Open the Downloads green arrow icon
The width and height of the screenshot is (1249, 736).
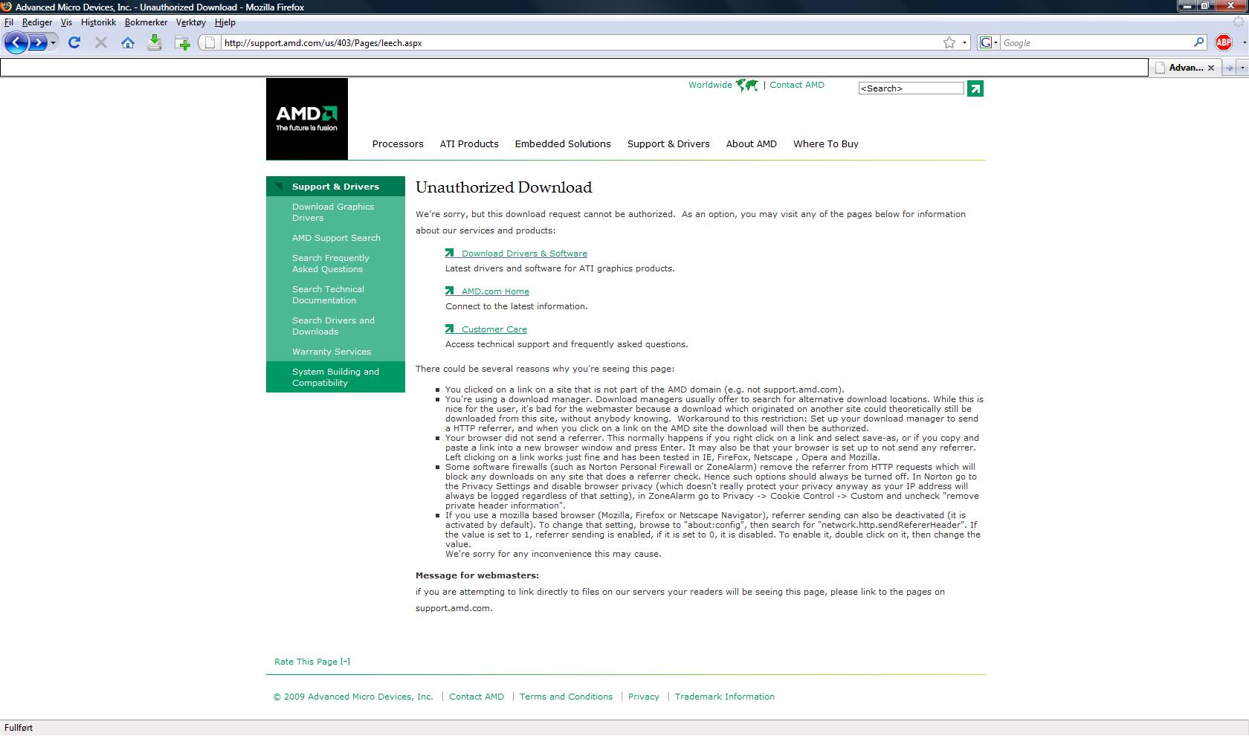pos(155,42)
